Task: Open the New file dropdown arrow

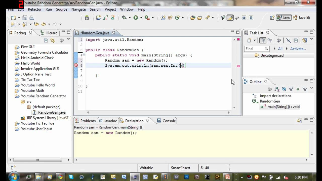Action: pos(19,18)
